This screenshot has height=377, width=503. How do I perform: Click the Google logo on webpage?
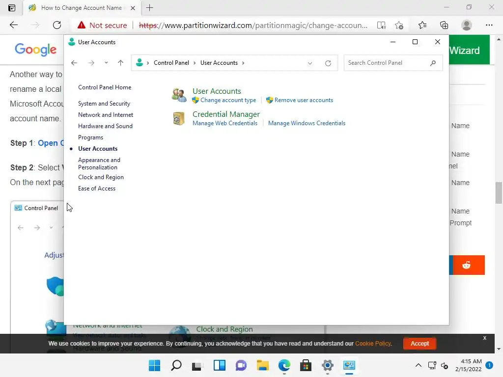(35, 50)
